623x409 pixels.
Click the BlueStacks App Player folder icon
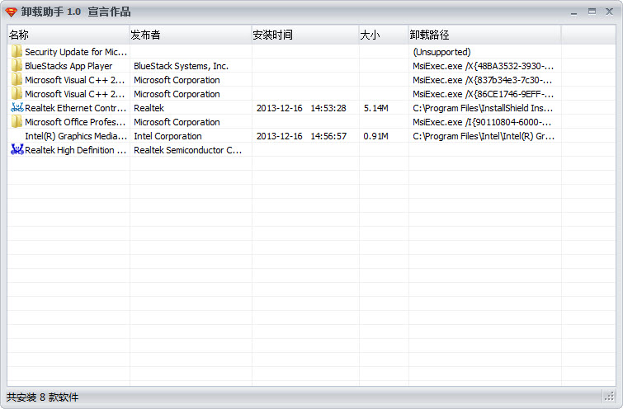click(x=17, y=65)
